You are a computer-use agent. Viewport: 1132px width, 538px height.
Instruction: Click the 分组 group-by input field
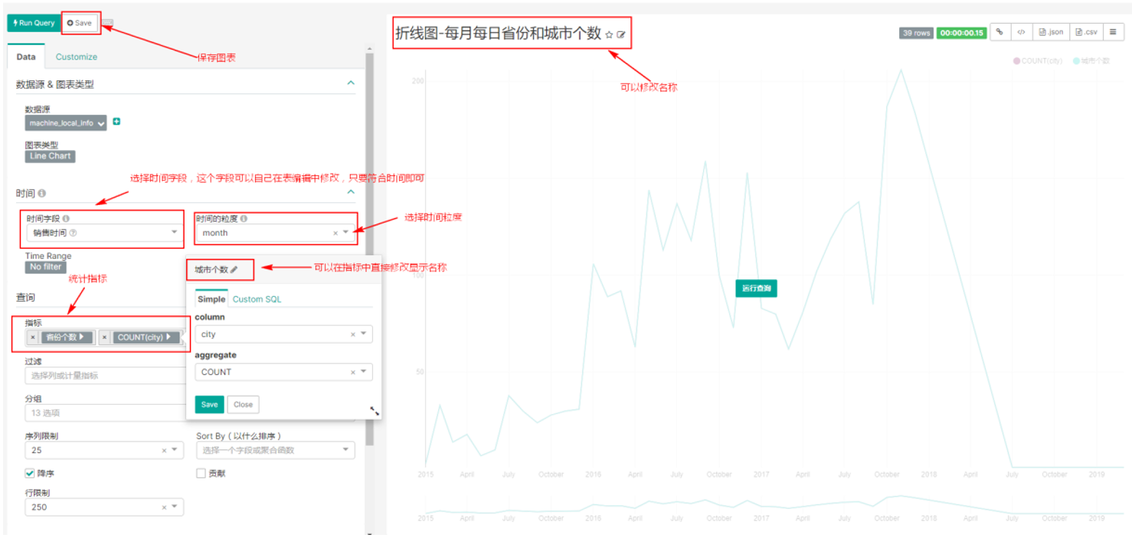point(106,413)
